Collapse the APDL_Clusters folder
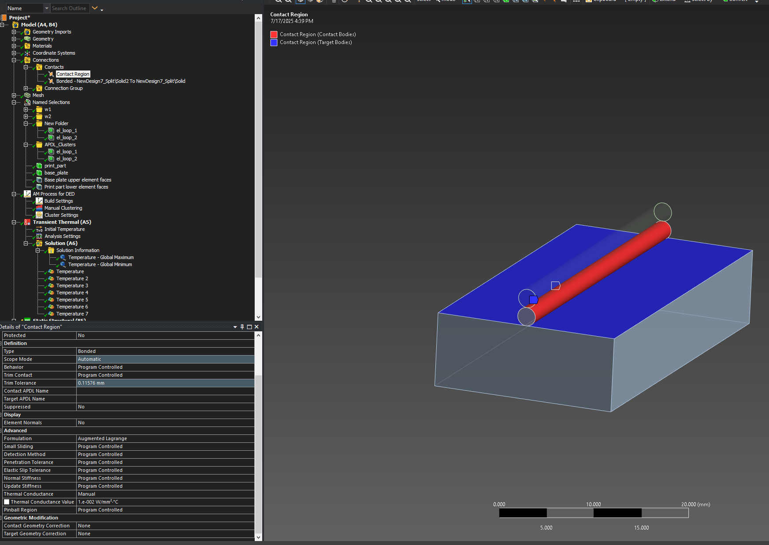The image size is (769, 545). [26, 145]
